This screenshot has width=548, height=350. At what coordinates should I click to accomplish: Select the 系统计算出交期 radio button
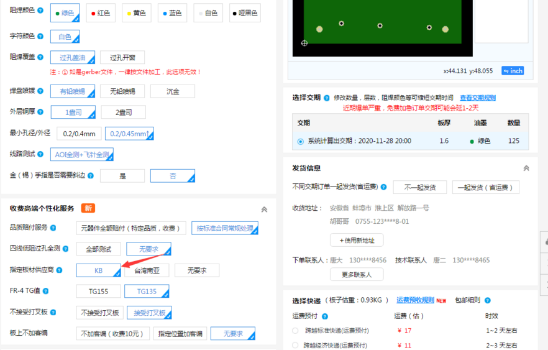pyautogui.click(x=301, y=141)
